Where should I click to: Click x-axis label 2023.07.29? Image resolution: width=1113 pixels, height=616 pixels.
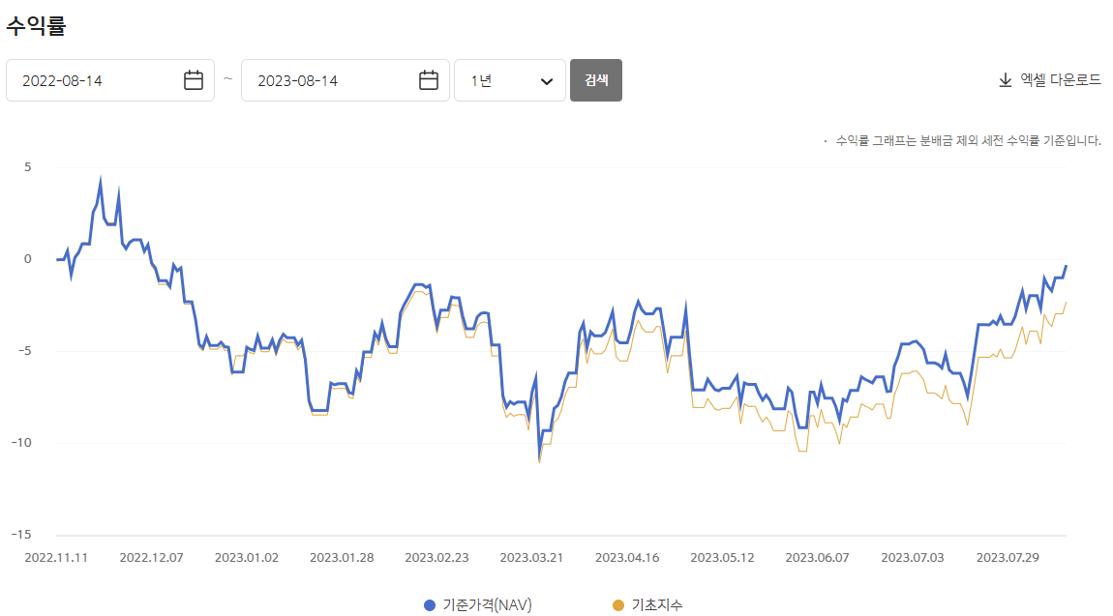[x=1008, y=557]
